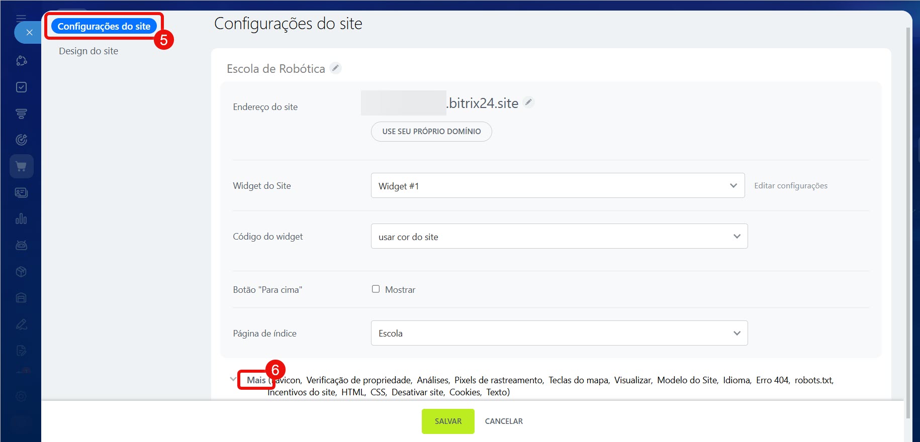920x442 pixels.
Task: Click the target goal icon in sidebar
Action: tap(21, 140)
